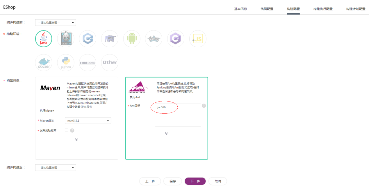Switch to the 基本信息 tab
Viewport: 369px width, 188px height.
tap(240, 9)
